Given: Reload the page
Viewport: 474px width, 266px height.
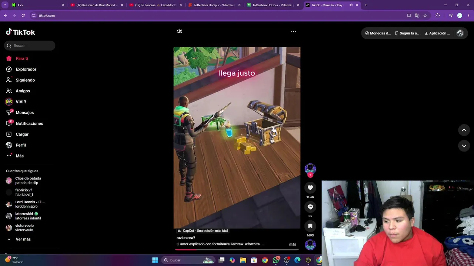Looking at the screenshot, I should tap(23, 16).
